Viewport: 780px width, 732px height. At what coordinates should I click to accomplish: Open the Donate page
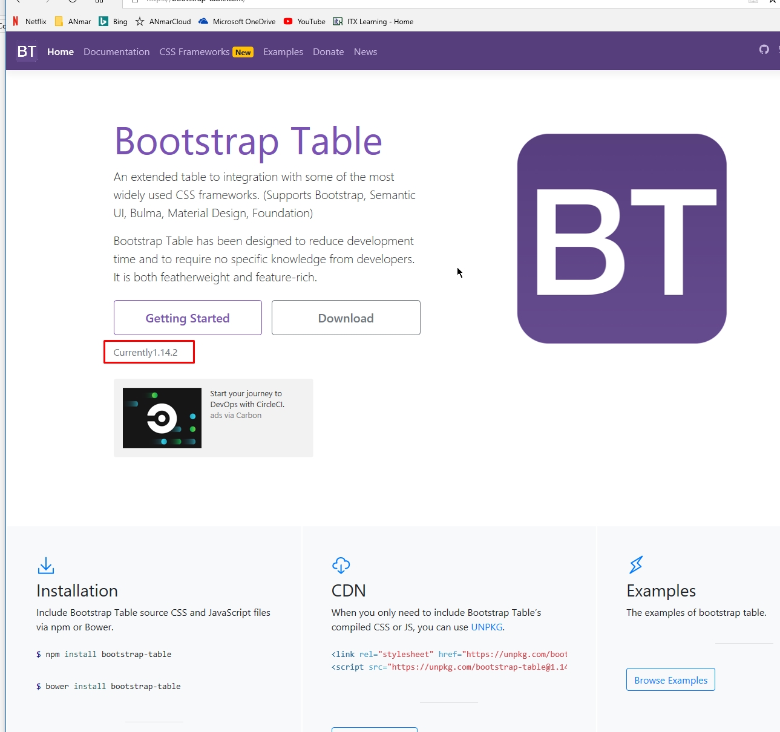328,52
